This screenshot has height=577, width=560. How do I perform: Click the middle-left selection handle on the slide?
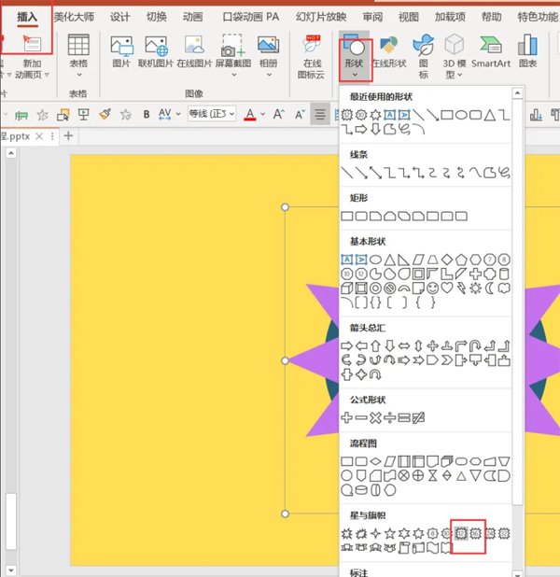pos(285,360)
